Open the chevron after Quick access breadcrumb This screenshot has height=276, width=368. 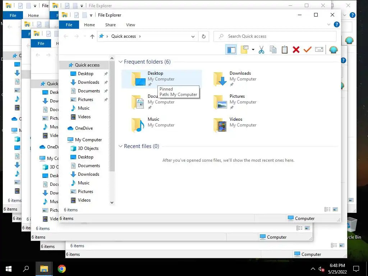[x=140, y=36]
